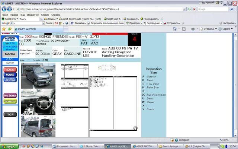
Task: Open the Страница page menu
Action: tap(208, 29)
